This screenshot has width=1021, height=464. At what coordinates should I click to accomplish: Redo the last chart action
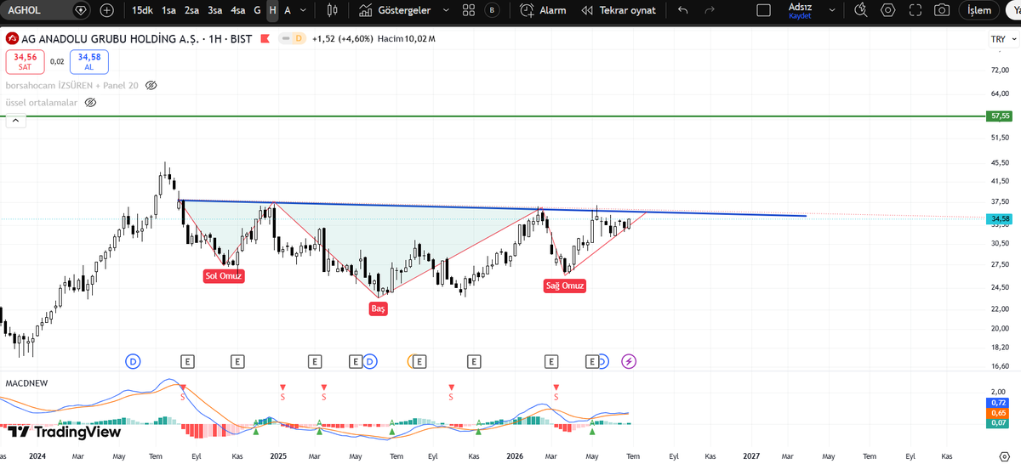710,10
